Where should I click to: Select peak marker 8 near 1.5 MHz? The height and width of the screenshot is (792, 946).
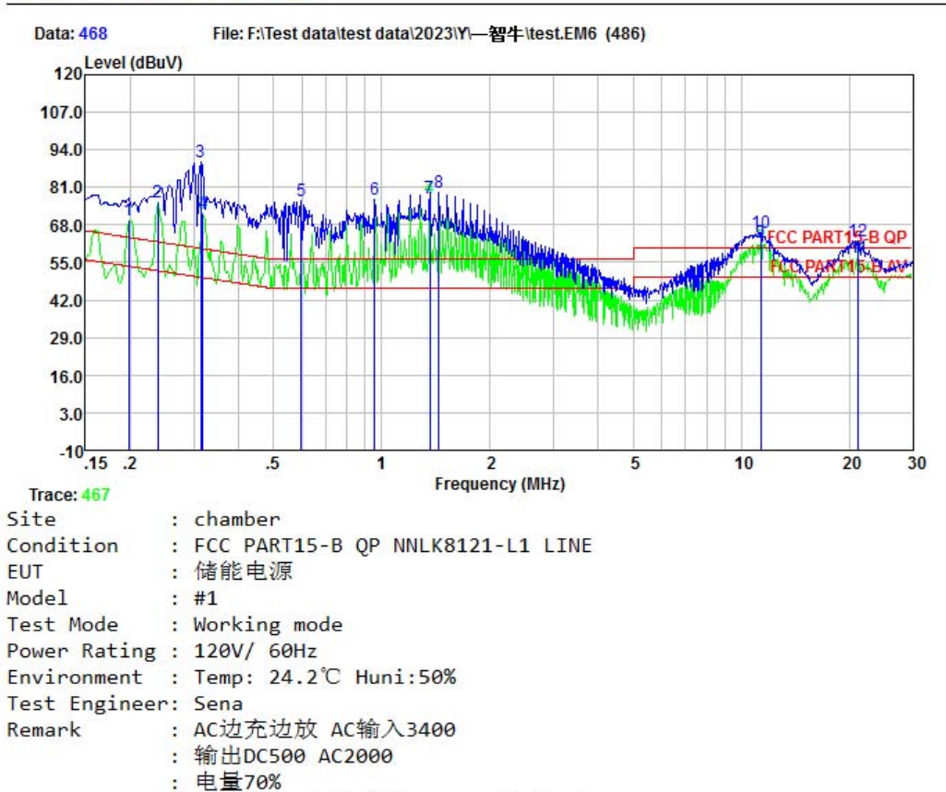pyautogui.click(x=438, y=183)
